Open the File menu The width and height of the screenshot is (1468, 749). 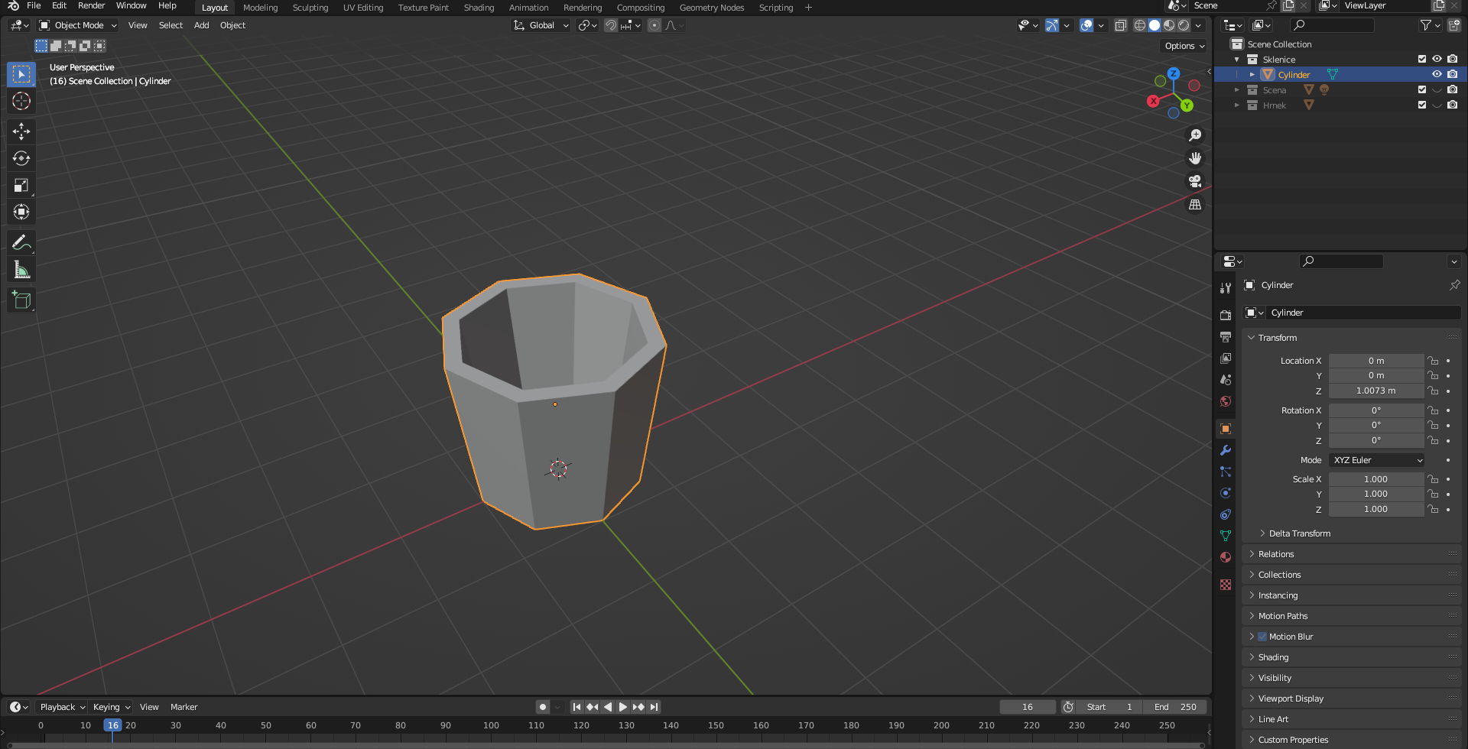coord(34,5)
